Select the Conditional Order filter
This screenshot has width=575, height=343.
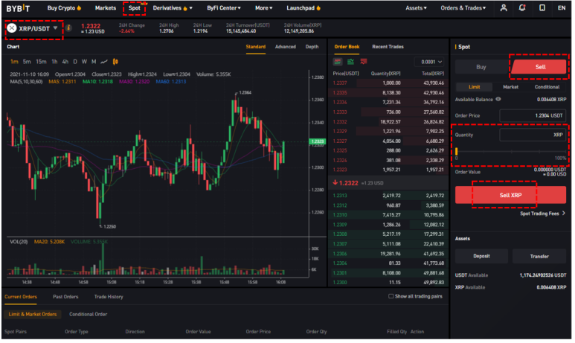[89, 316]
